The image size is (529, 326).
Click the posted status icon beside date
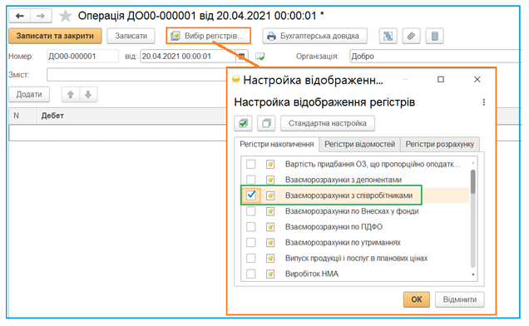(x=260, y=56)
